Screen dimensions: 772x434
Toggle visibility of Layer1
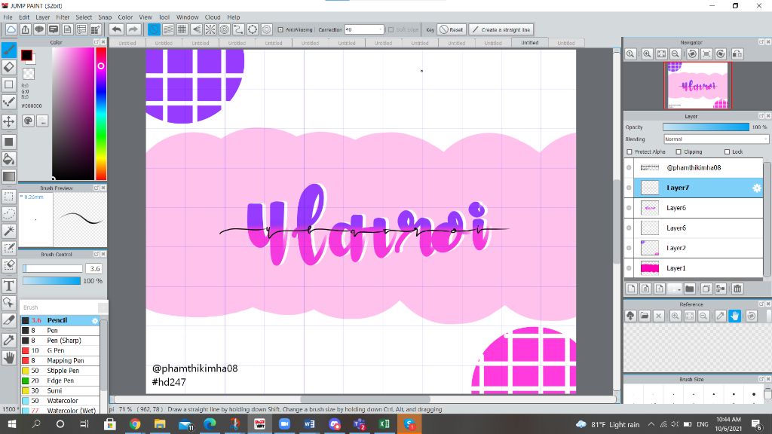coord(629,268)
